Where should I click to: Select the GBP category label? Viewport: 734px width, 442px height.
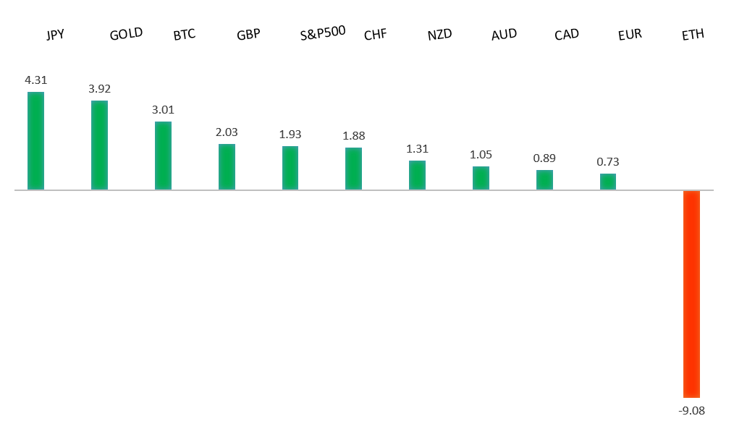coord(248,35)
